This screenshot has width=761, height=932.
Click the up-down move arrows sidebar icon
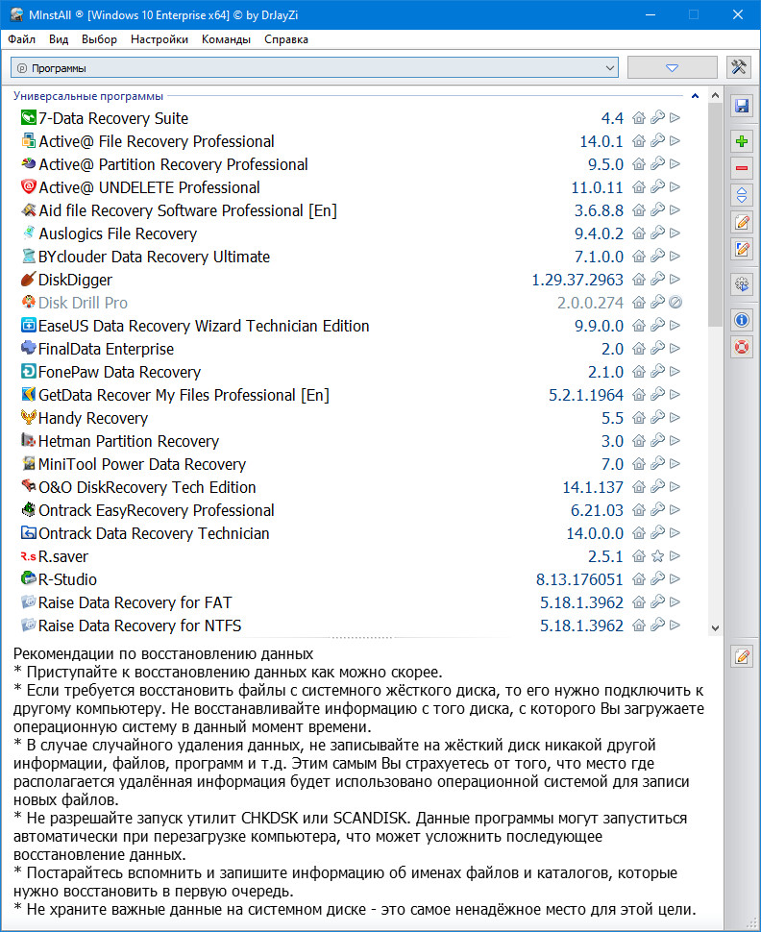click(742, 195)
